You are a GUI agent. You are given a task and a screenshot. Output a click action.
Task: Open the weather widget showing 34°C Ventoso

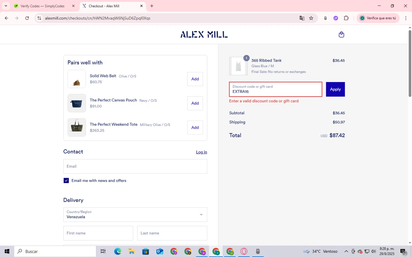(320, 251)
